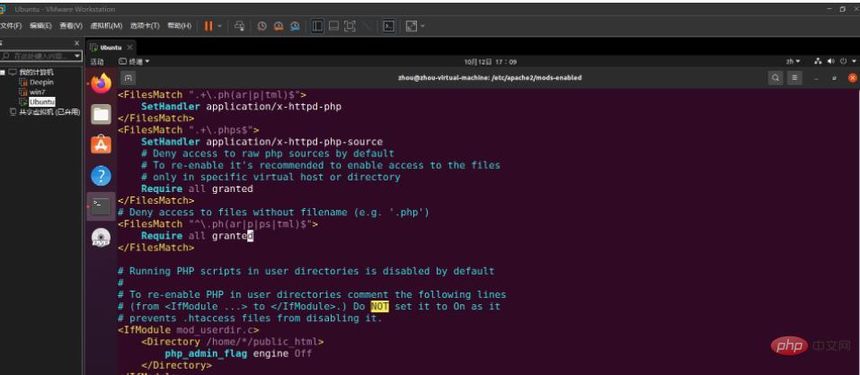Viewport: 860px width, 375px height.
Task: Take a VM snapshot with clock icon
Action: pos(263,26)
